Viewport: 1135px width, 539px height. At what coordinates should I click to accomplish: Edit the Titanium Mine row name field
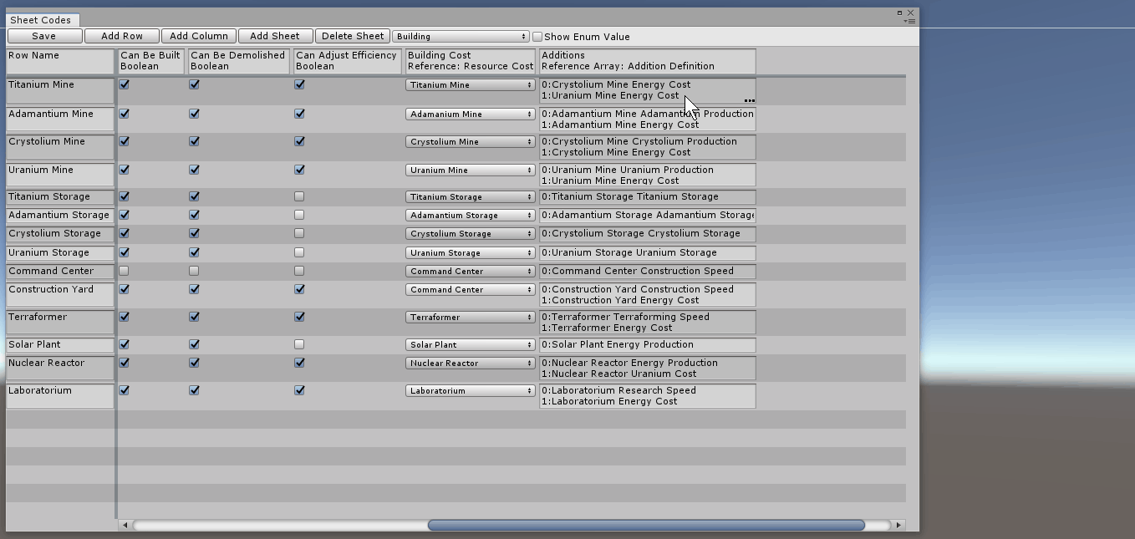[60, 90]
